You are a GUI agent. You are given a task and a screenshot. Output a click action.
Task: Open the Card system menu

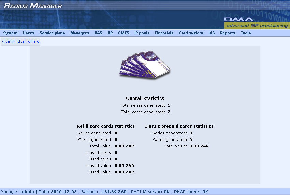click(191, 33)
